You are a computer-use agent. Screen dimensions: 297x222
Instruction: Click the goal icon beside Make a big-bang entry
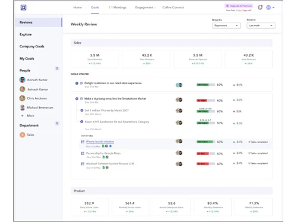click(81, 99)
